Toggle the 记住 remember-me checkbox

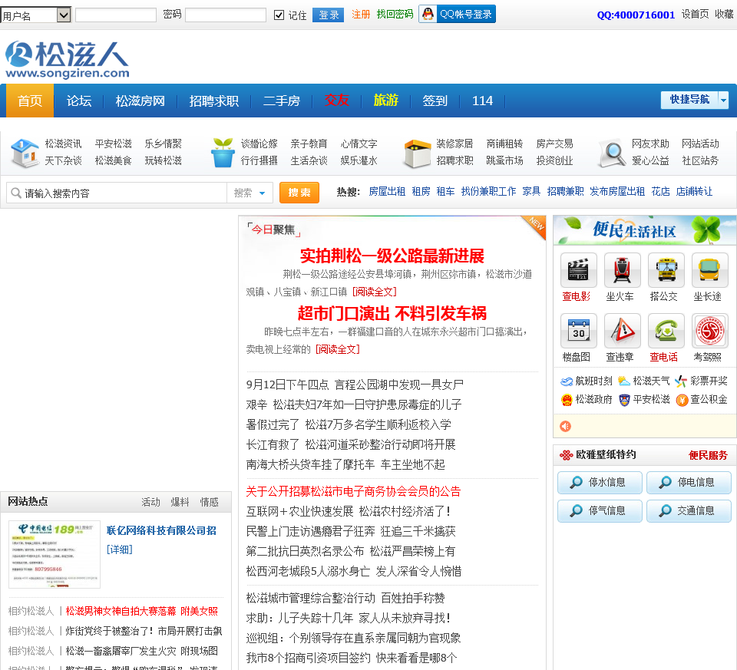279,15
